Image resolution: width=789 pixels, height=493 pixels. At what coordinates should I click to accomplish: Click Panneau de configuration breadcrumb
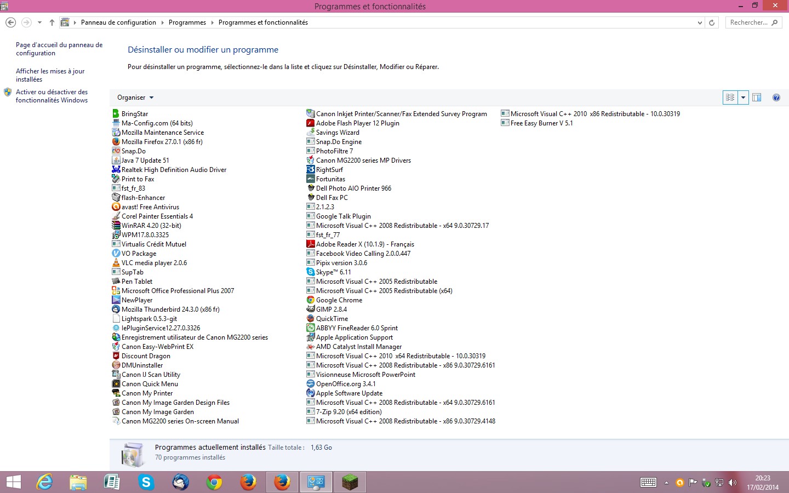click(x=118, y=22)
